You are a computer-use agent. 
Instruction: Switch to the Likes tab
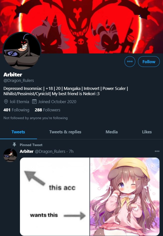[x=147, y=132]
